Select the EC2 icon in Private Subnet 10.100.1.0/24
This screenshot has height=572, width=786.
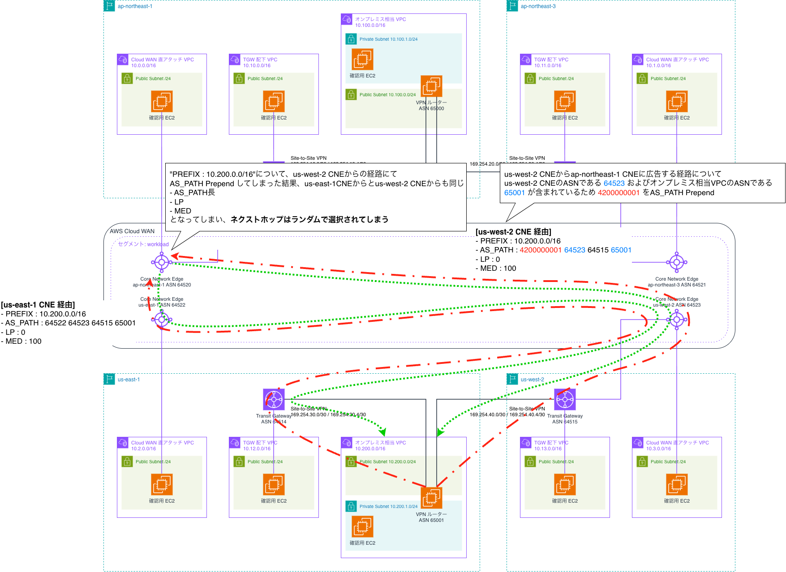click(362, 60)
